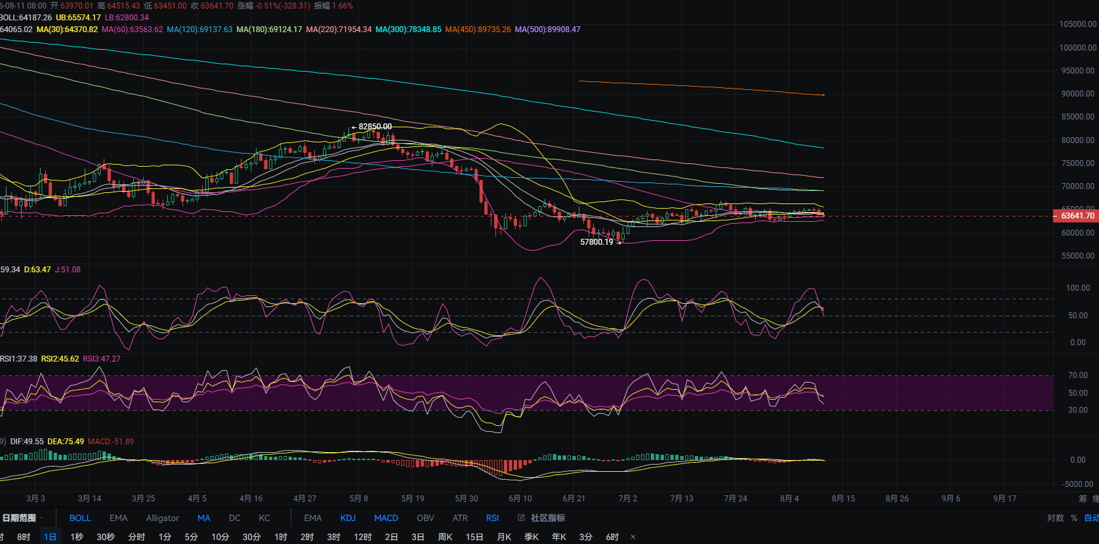Expand the 日期范围 date range dropdown

tap(22, 518)
